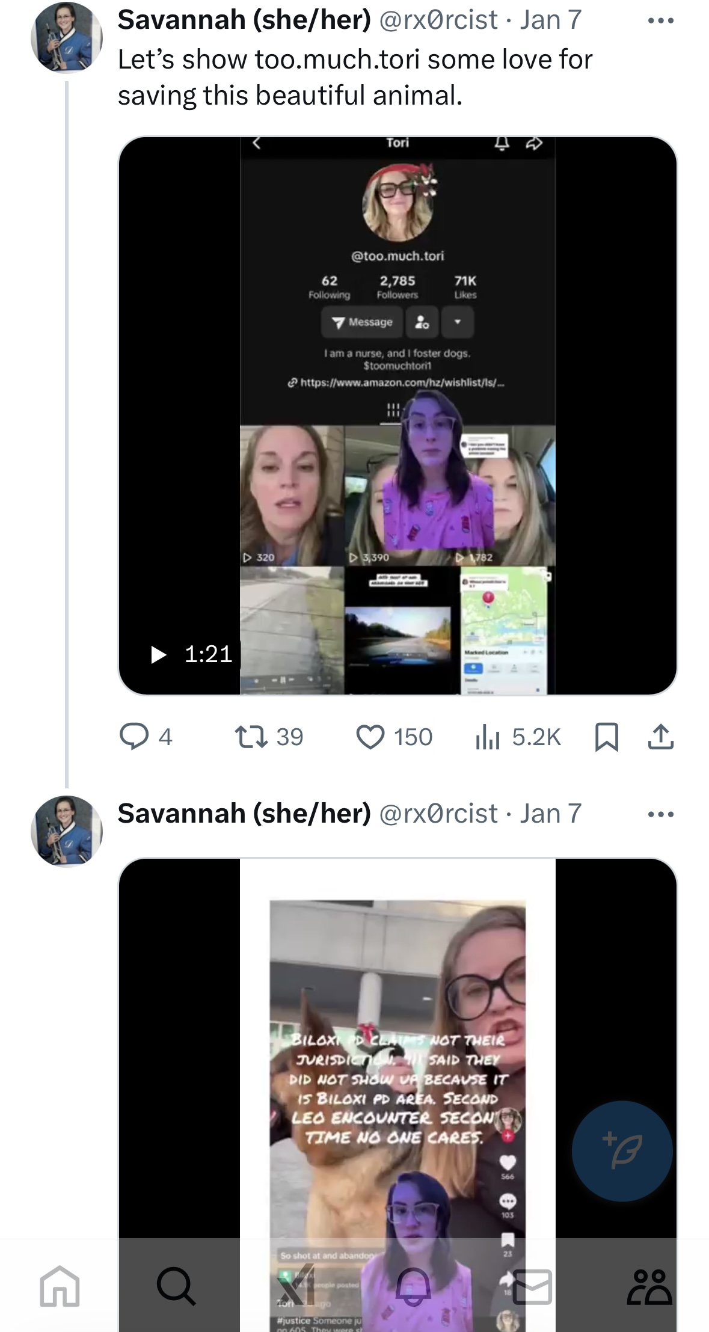Tap the compose new post button

pos(622,1151)
